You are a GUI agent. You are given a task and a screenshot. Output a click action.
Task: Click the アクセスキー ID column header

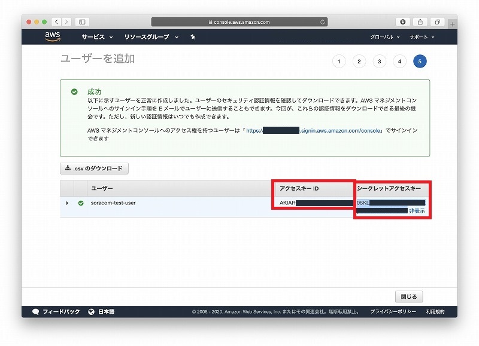[x=299, y=188]
